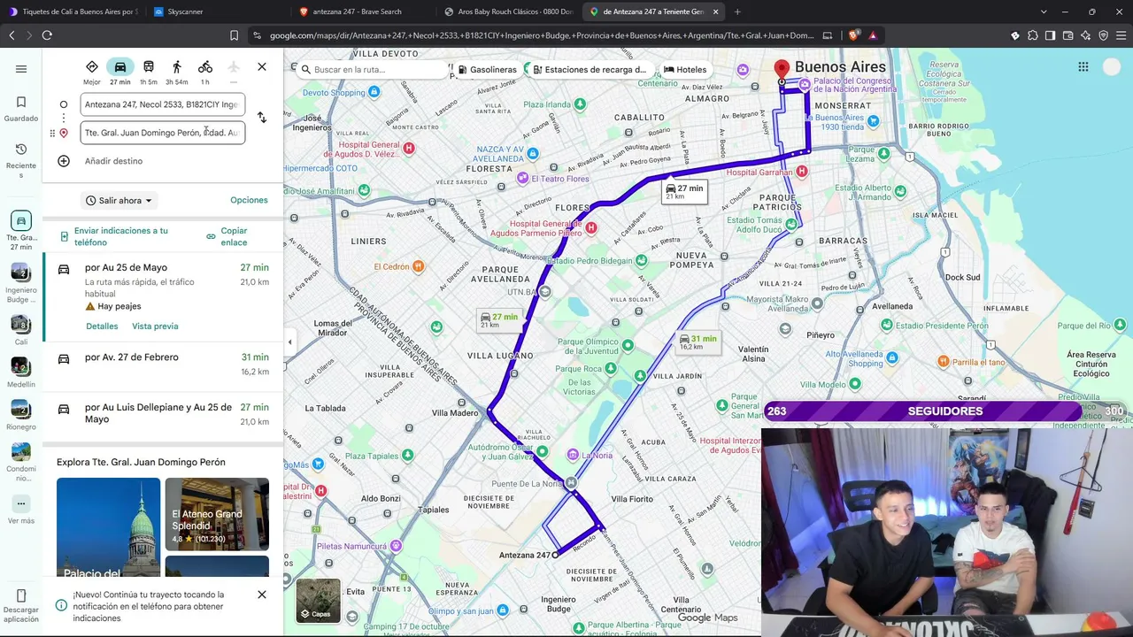
Task: Open the Rionegro recent item
Action: pos(21,415)
